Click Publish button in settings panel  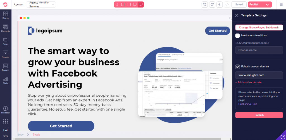(x=259, y=115)
